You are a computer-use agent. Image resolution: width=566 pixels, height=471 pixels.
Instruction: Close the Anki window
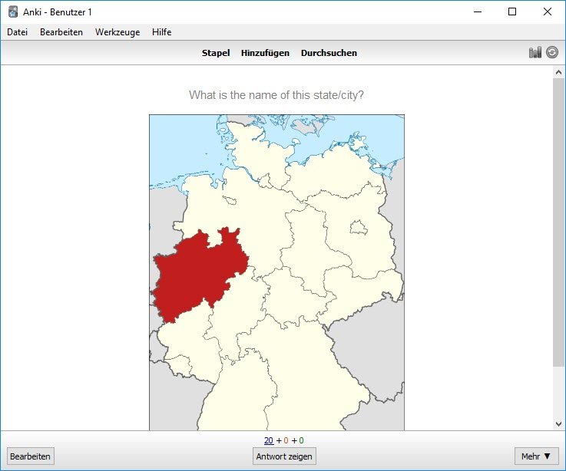[548, 12]
